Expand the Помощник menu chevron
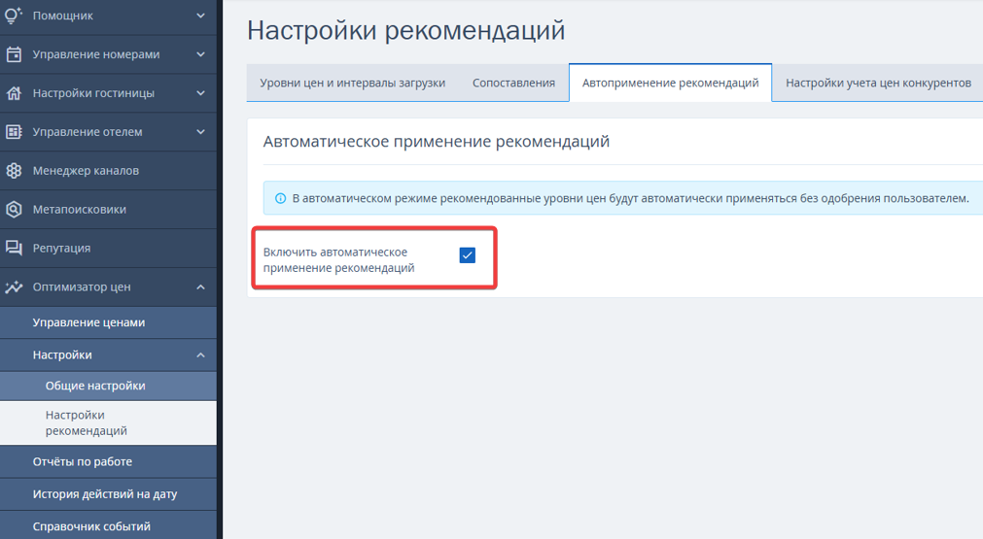The image size is (983, 539). coord(200,16)
